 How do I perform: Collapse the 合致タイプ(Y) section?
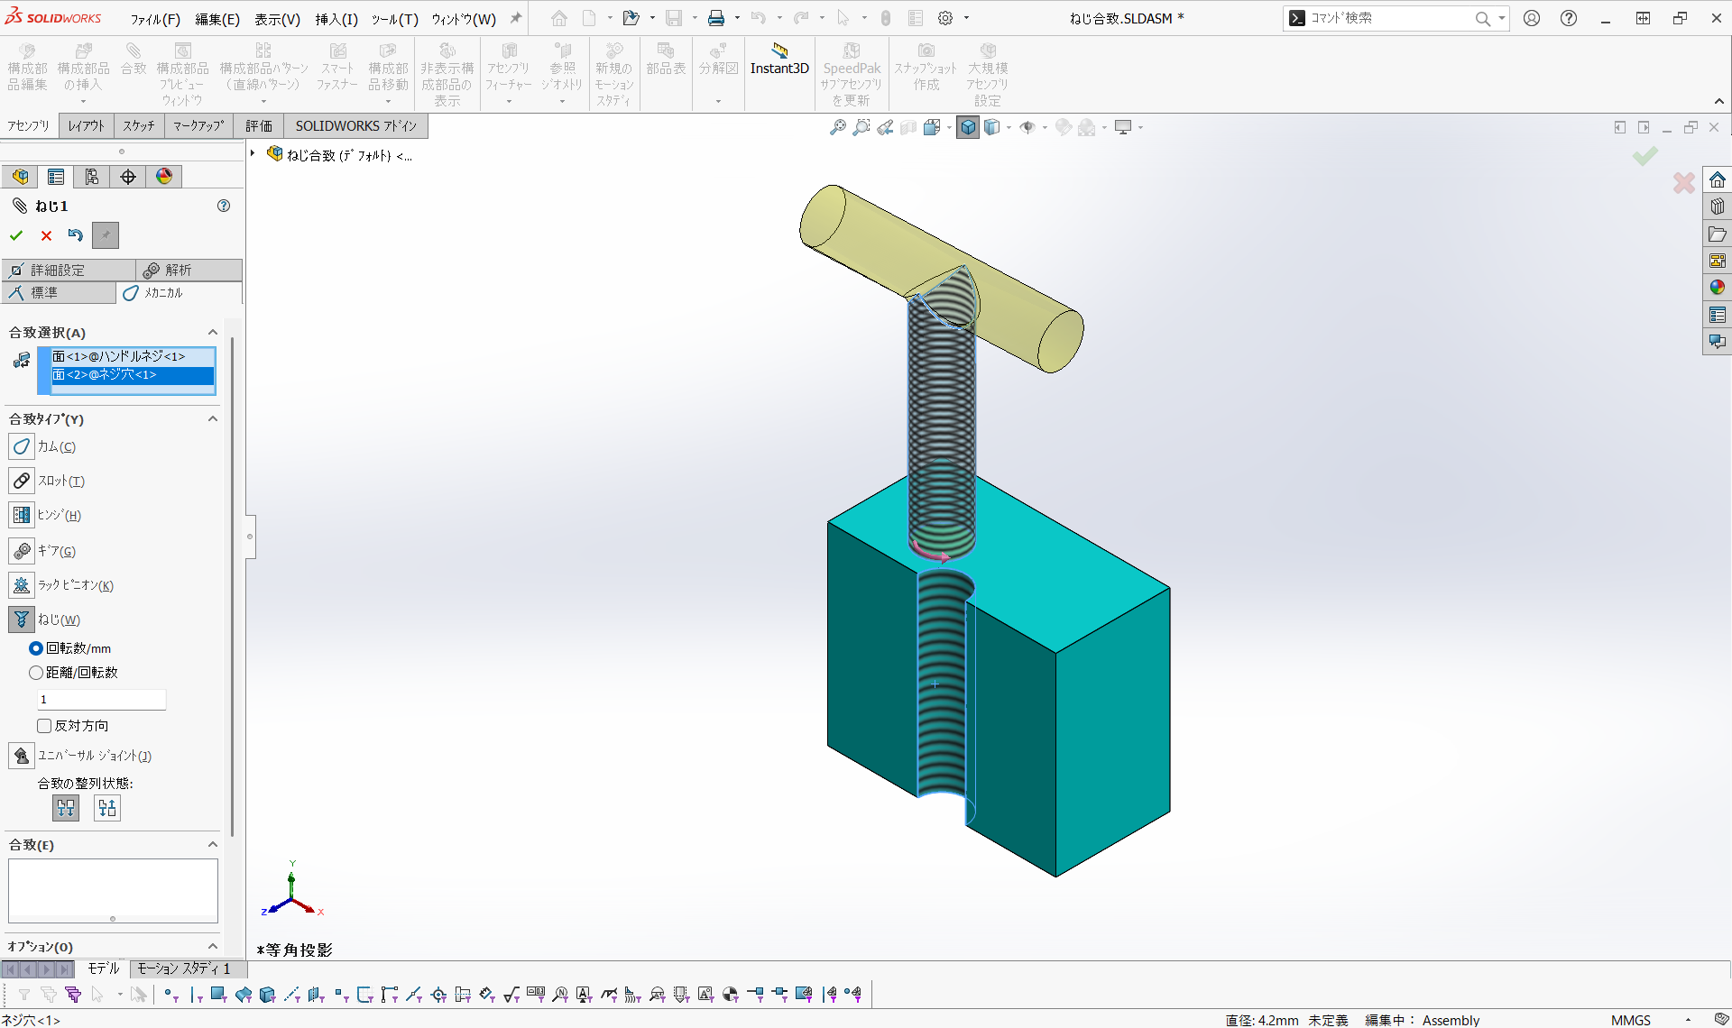[213, 419]
